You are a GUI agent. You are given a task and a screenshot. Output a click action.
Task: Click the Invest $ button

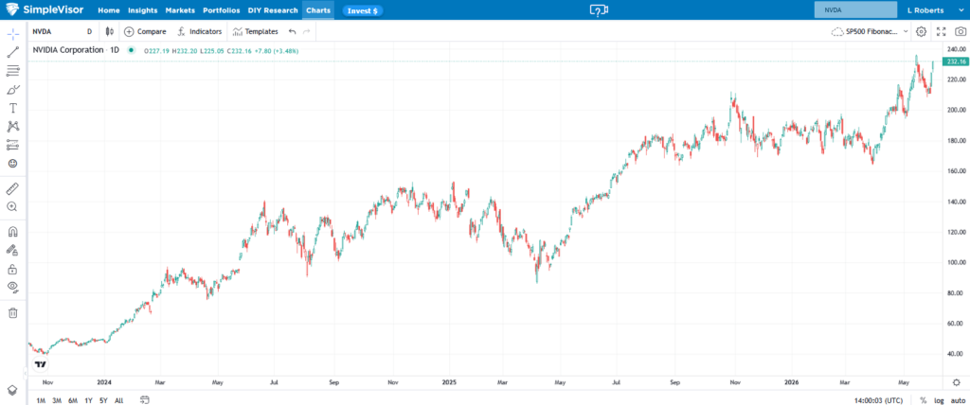tap(363, 10)
